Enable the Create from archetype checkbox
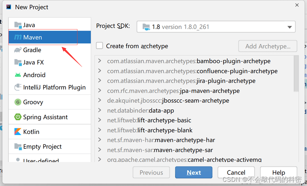 click(x=100, y=46)
